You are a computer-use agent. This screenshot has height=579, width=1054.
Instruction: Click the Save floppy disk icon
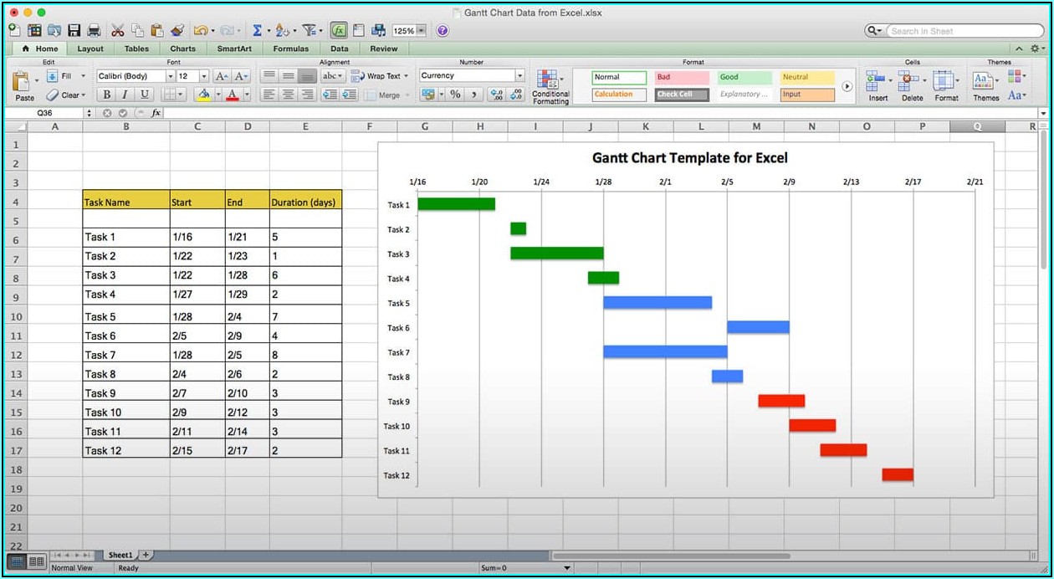(74, 31)
